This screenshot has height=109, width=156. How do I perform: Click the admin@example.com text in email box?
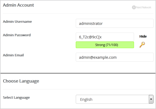click(98, 57)
